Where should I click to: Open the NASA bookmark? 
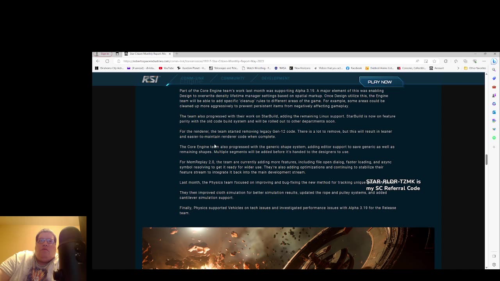point(280,68)
